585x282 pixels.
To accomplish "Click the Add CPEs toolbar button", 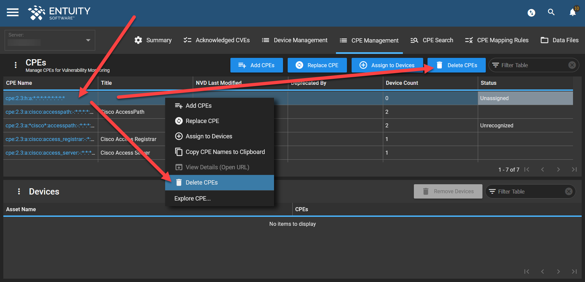I will (257, 65).
